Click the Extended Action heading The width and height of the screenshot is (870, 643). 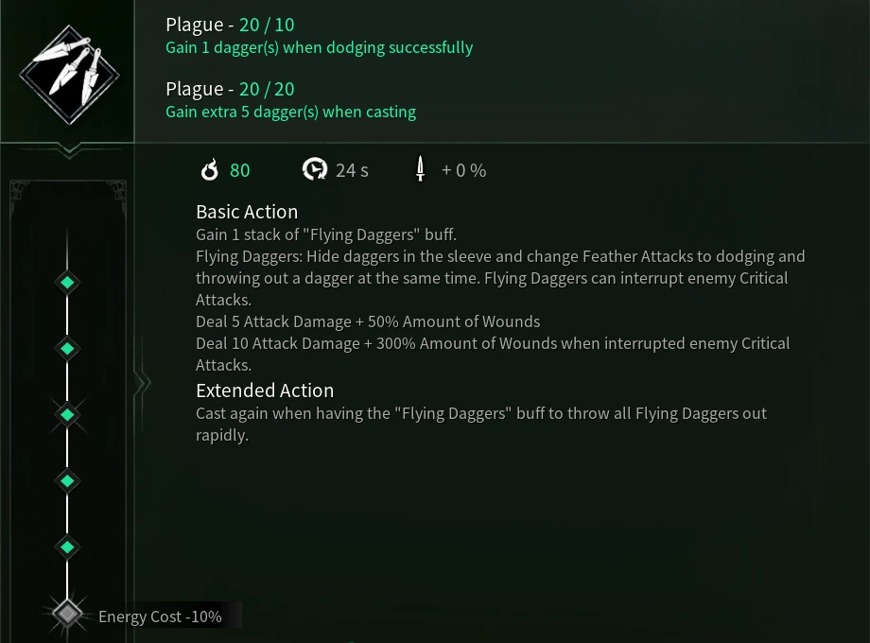pyautogui.click(x=265, y=390)
